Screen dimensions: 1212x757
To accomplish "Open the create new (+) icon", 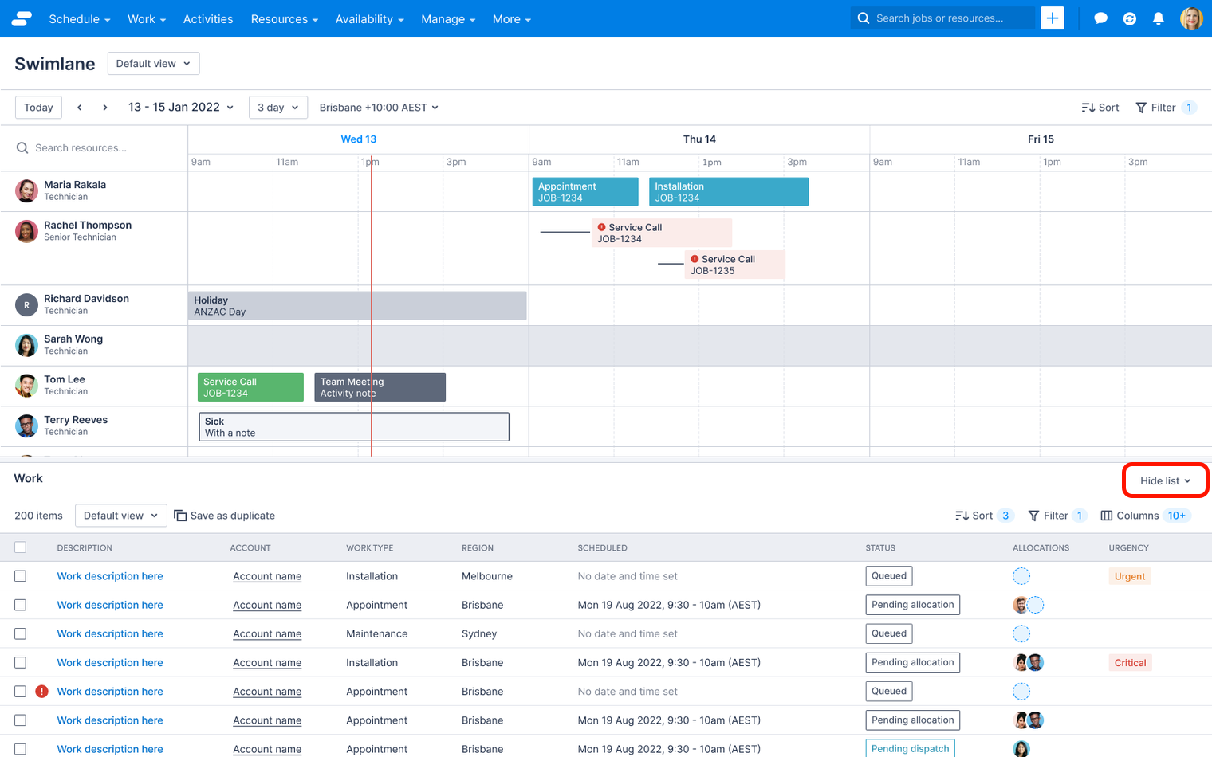I will click(1053, 18).
